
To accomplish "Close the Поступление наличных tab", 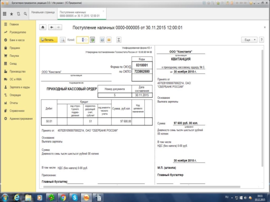I will pyautogui.click(x=103, y=11).
